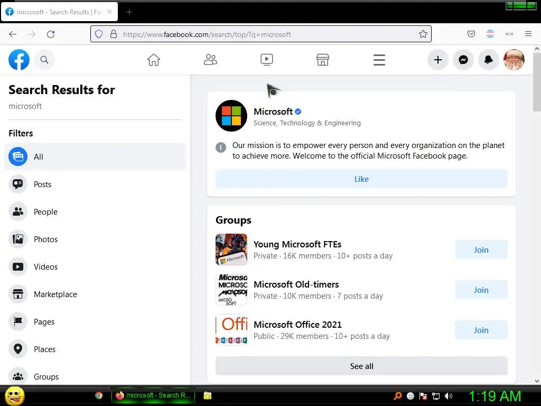Open the hamburger menu in Facebook navigation
The width and height of the screenshot is (541, 406).
coord(379,60)
